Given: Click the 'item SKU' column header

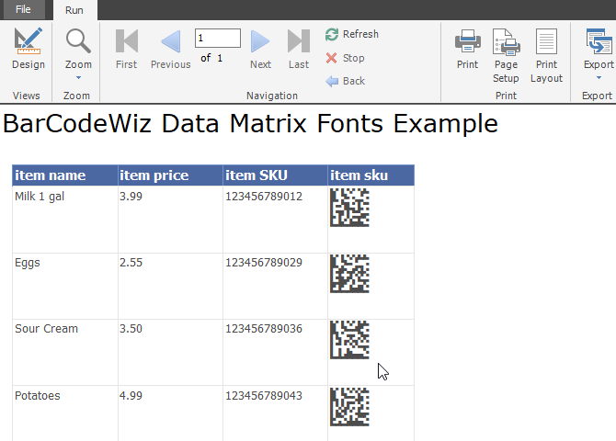Looking at the screenshot, I should click(x=275, y=175).
